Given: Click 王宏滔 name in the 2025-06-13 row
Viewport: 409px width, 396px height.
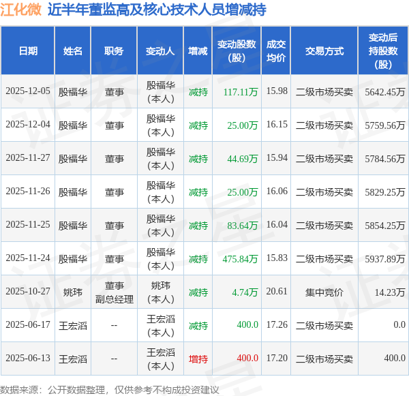Looking at the screenshot, I should (x=73, y=359).
